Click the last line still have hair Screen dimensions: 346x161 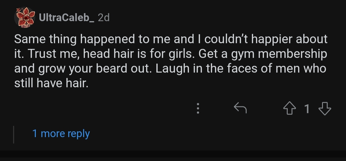tap(51, 83)
